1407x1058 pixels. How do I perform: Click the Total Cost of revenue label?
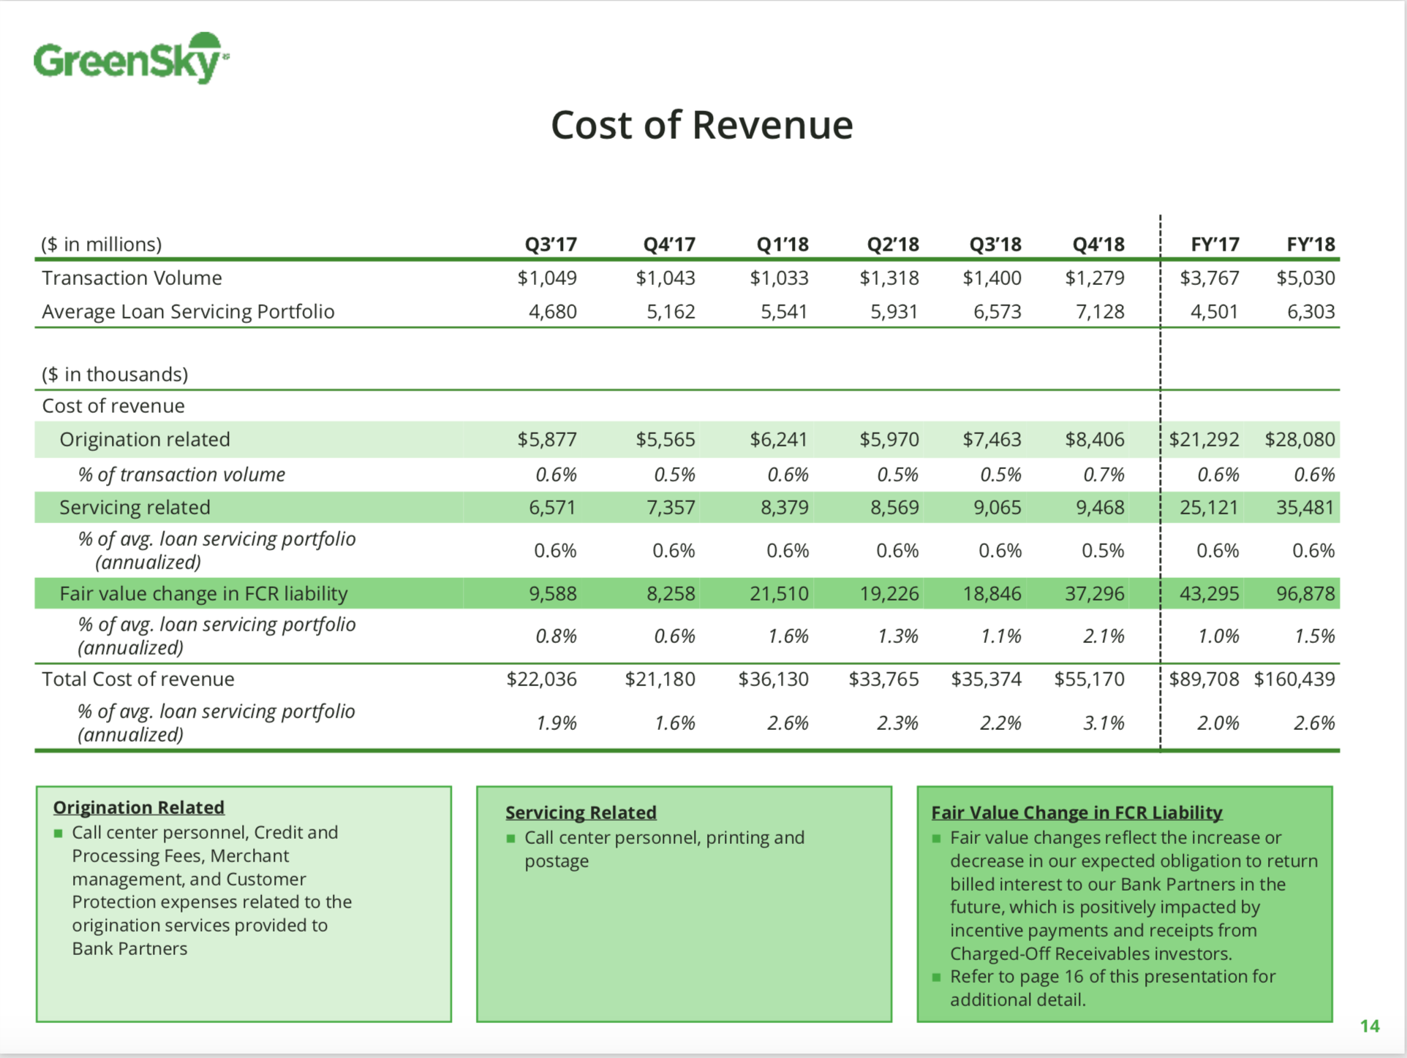coord(138,679)
